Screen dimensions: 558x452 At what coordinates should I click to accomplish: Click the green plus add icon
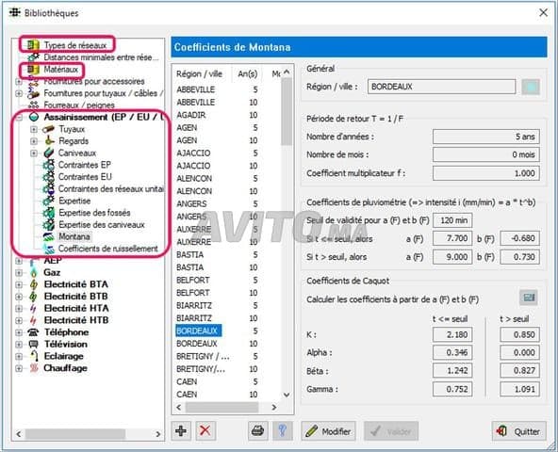click(x=181, y=431)
